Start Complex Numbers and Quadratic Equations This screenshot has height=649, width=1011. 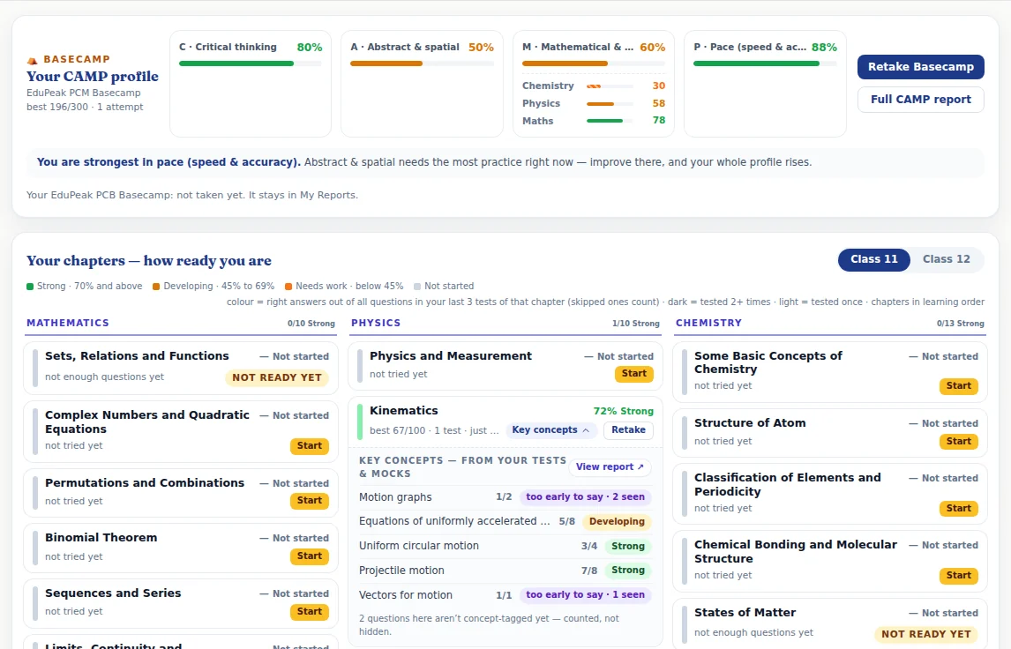[x=310, y=446]
